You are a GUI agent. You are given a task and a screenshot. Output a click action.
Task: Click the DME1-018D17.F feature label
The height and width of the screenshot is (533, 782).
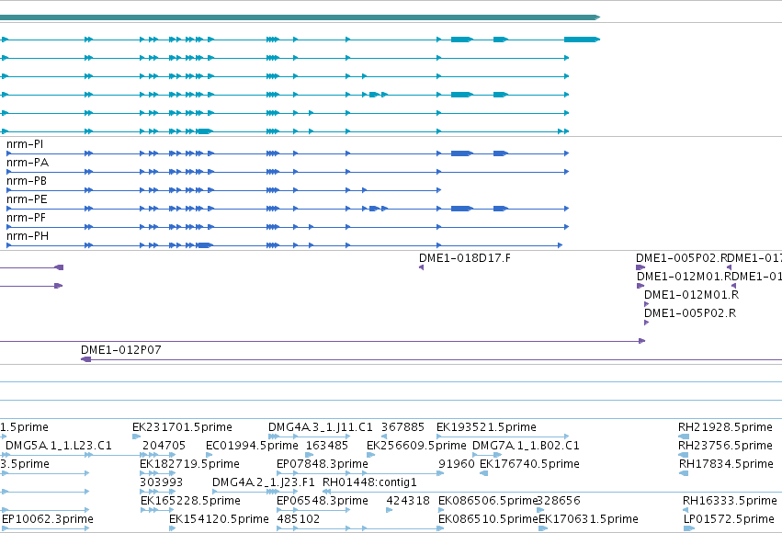[x=465, y=258]
